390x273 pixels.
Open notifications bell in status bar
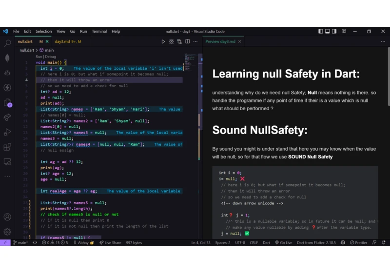(384, 243)
